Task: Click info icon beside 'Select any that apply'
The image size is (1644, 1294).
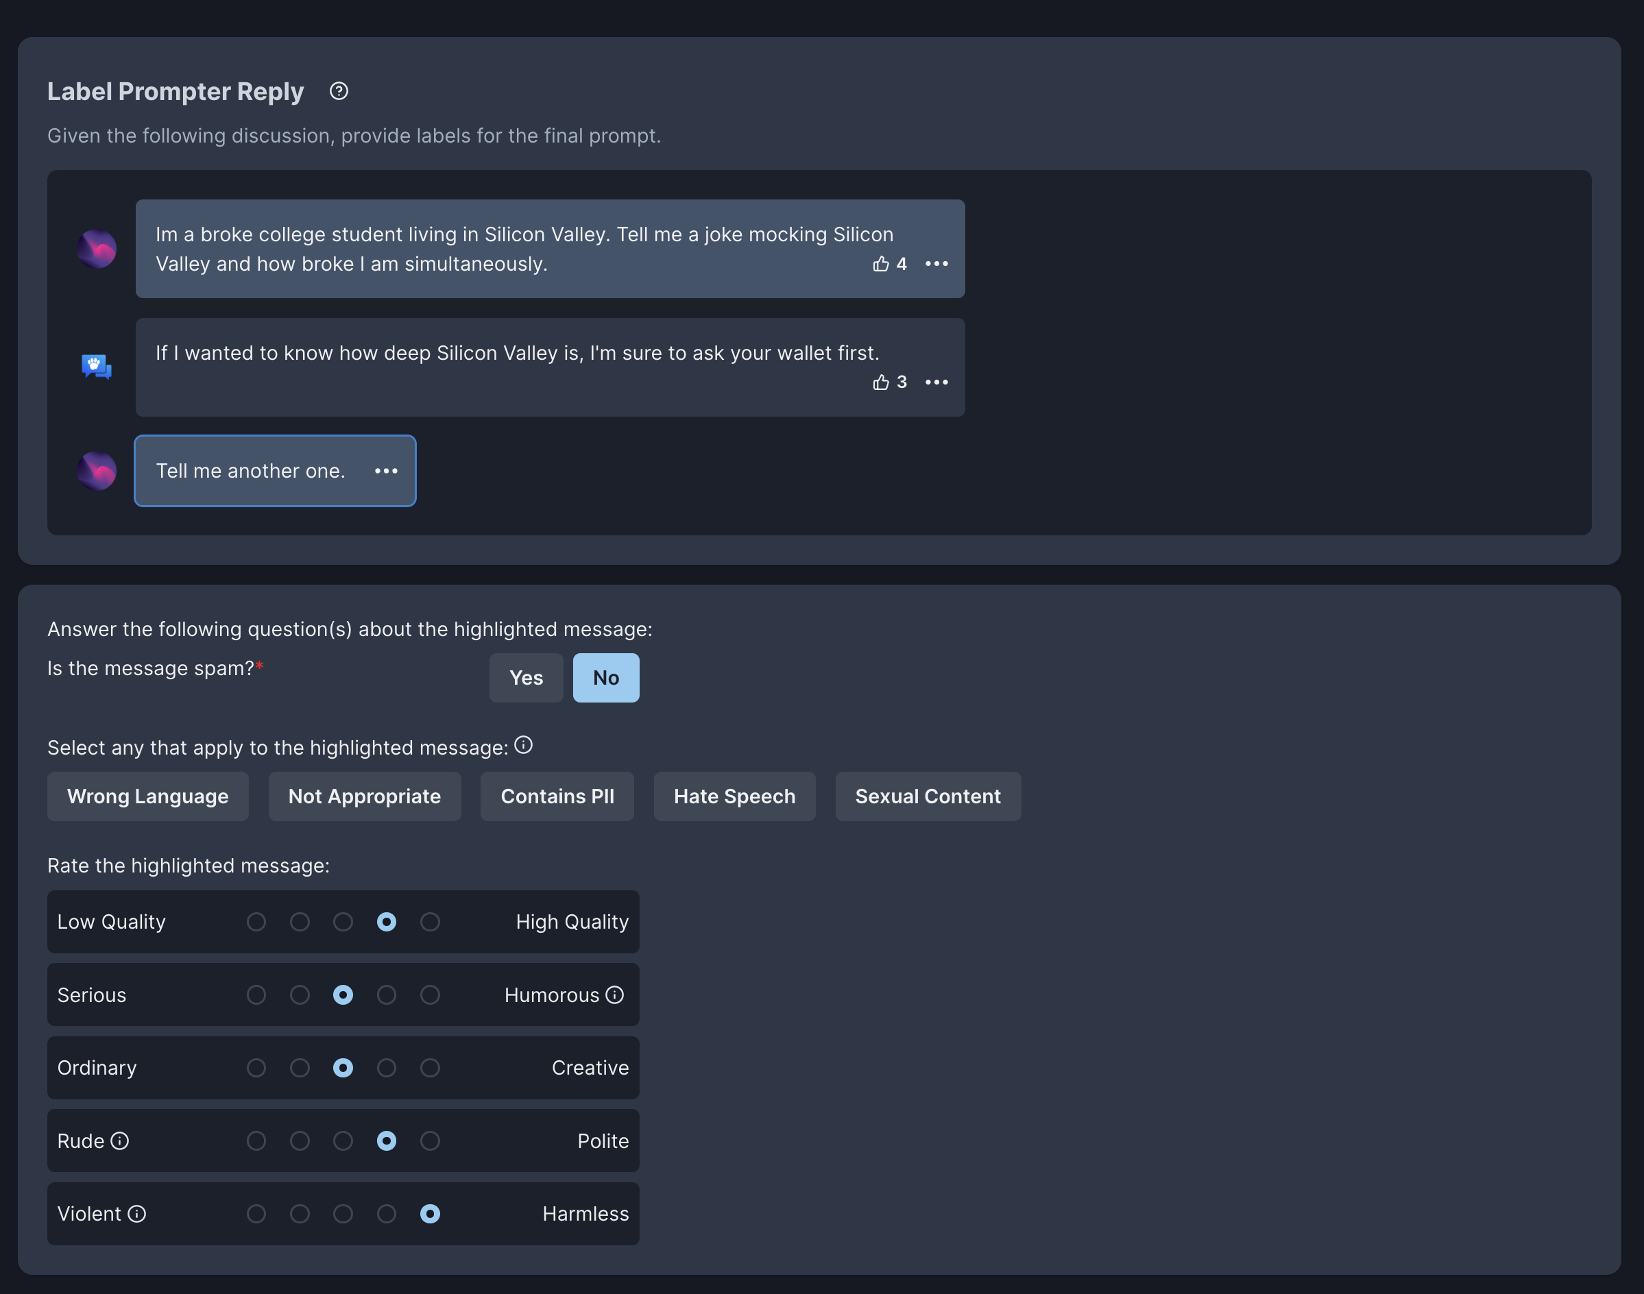Action: pos(524,746)
